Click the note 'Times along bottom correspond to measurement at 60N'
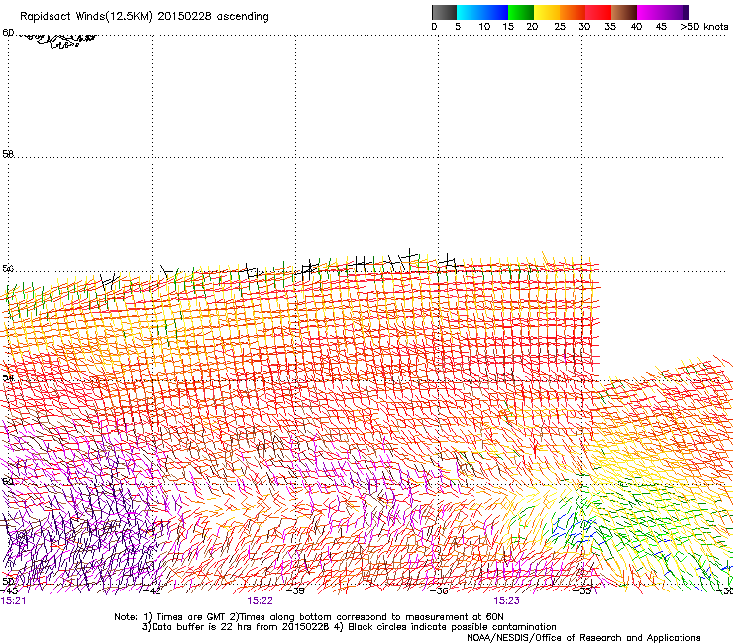The height and width of the screenshot is (644, 733). (x=371, y=617)
